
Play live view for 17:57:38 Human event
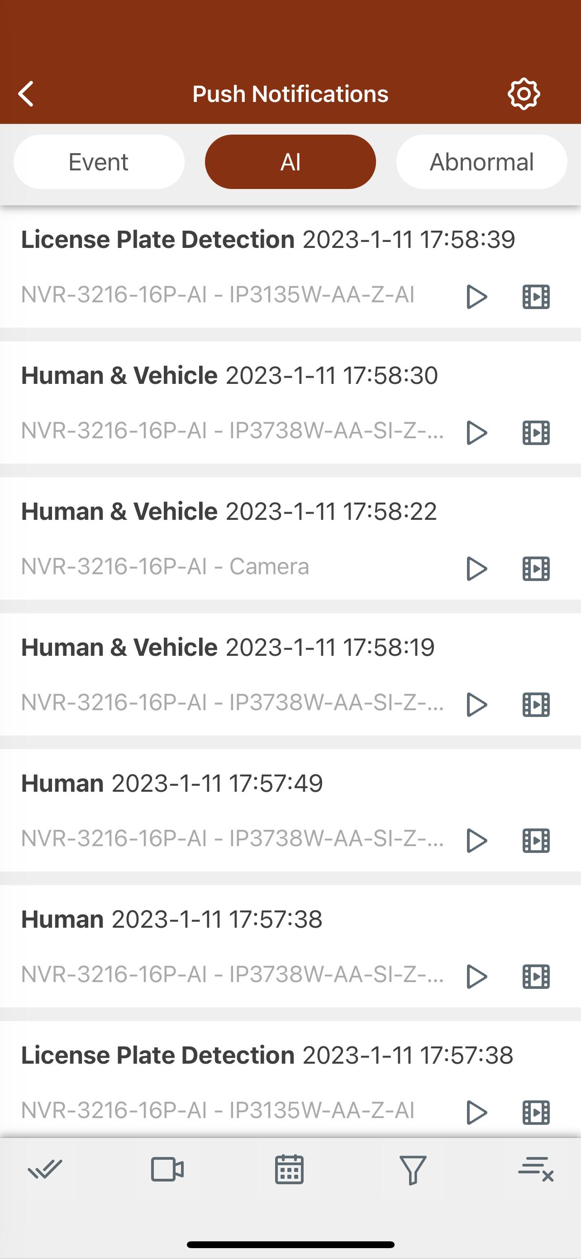coord(476,976)
